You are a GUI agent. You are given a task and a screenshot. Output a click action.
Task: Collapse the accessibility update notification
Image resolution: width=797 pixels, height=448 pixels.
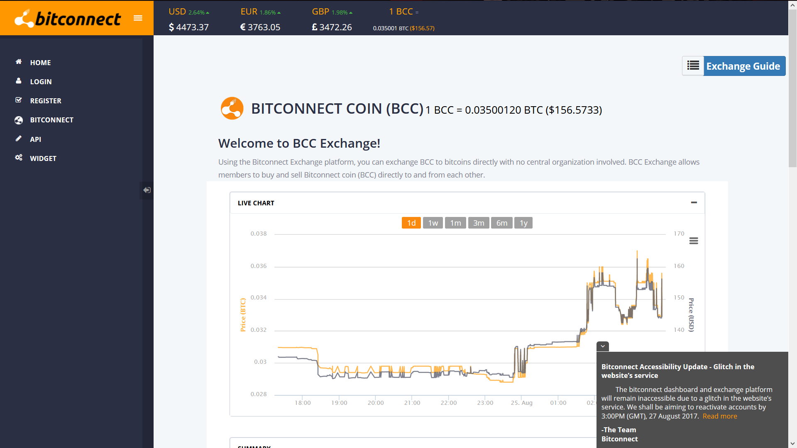pos(603,346)
